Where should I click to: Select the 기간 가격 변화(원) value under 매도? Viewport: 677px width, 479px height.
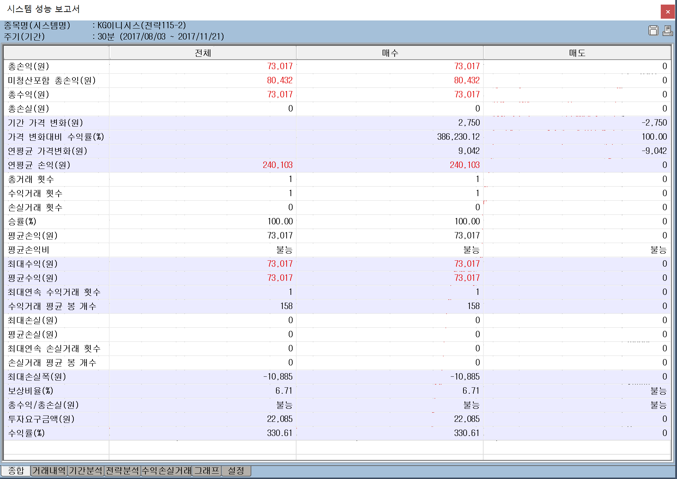pos(654,123)
